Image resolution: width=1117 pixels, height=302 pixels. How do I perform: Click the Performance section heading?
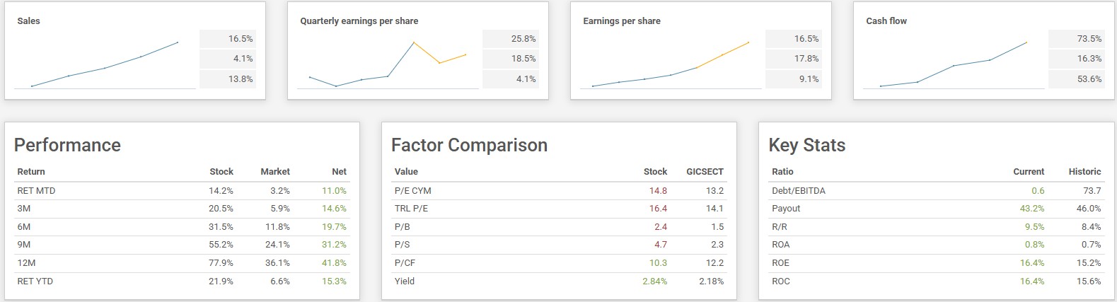(67, 145)
